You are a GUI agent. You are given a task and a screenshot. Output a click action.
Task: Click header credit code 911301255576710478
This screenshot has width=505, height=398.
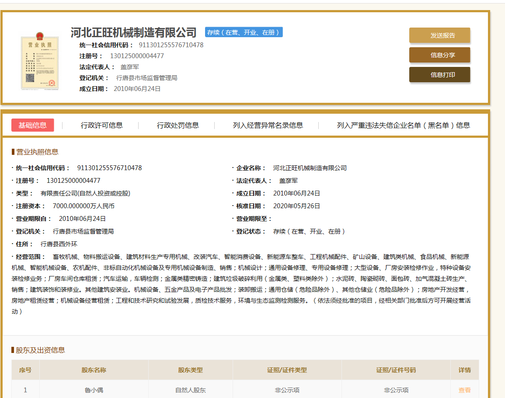(171, 45)
